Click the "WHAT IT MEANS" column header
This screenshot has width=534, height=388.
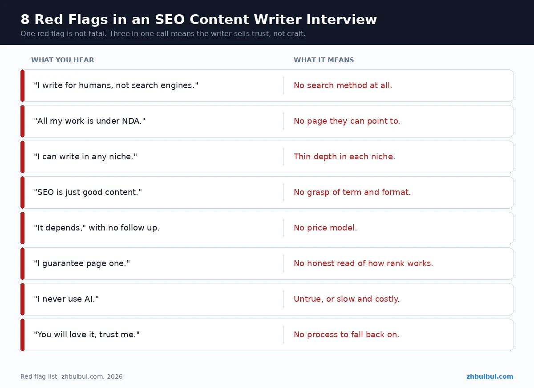tap(324, 60)
